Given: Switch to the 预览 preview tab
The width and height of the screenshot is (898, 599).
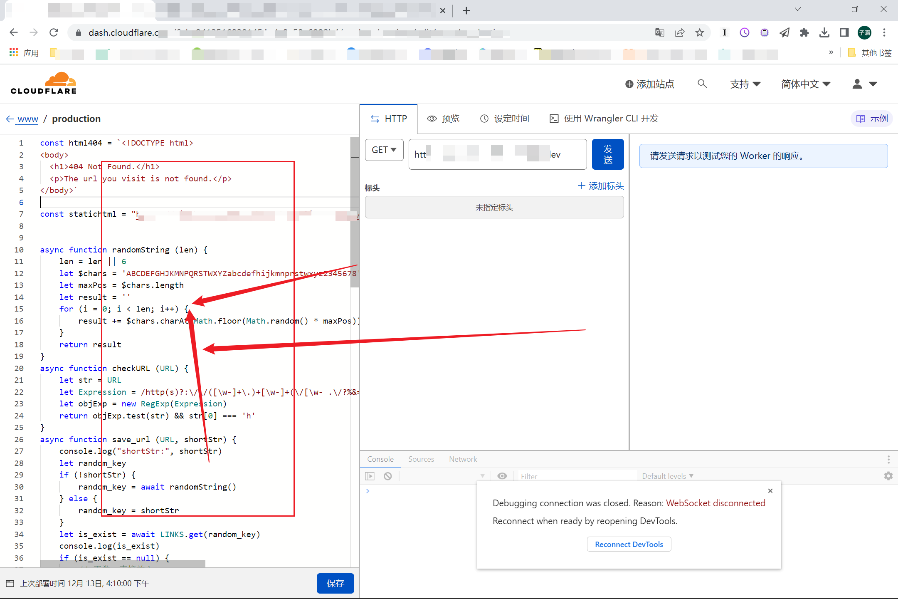Looking at the screenshot, I should tap(443, 119).
